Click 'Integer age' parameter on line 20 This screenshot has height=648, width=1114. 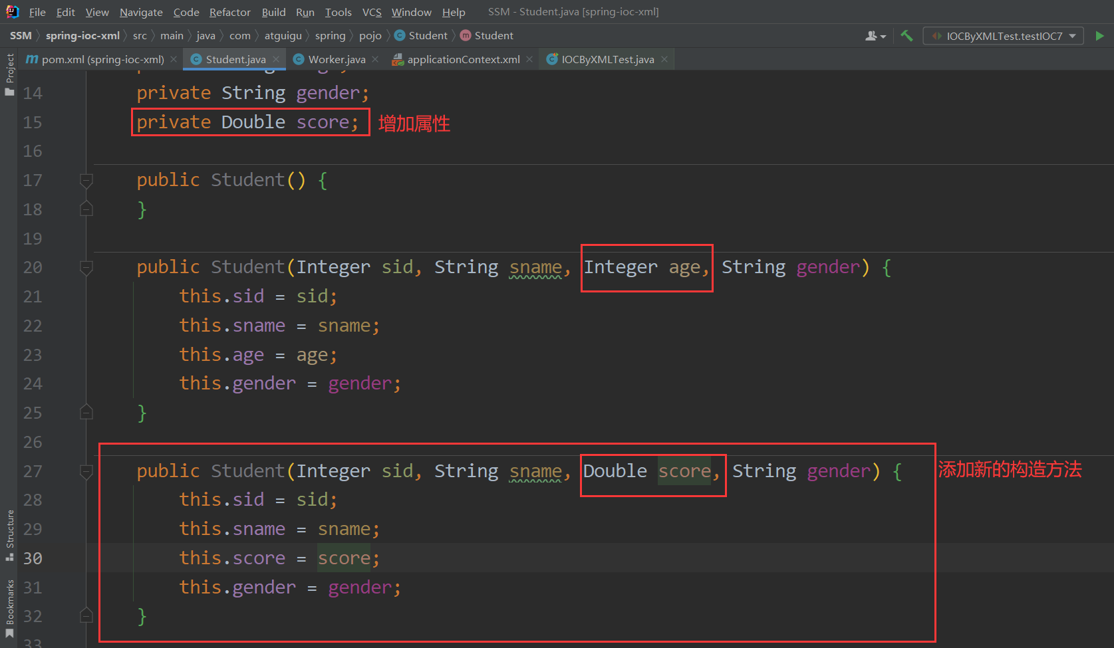click(642, 267)
